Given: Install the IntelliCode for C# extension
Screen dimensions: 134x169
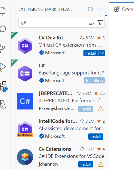Looking at the screenshot, I should 96,137.
